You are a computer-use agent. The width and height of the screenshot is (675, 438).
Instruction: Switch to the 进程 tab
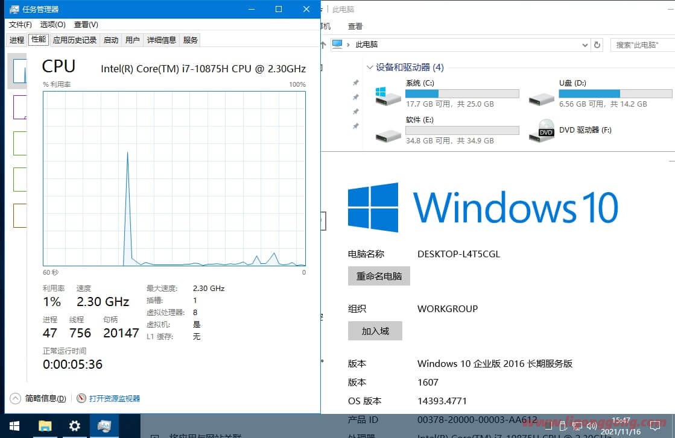tap(17, 40)
